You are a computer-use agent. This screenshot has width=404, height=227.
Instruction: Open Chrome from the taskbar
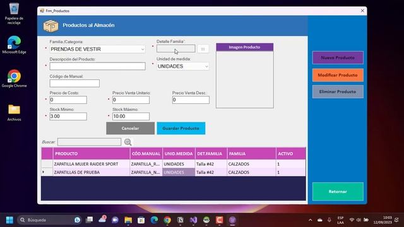167,220
